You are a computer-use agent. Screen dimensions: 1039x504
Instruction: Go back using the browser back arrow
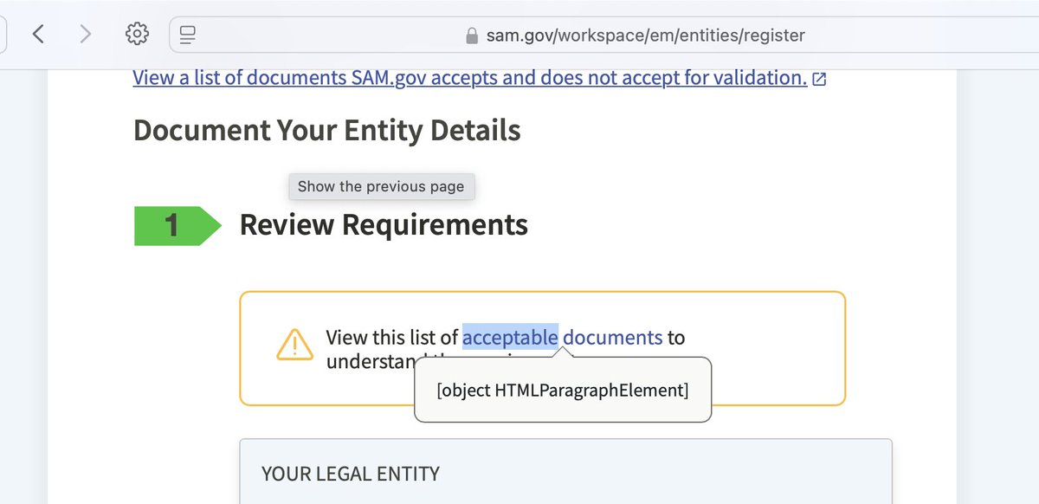tap(38, 35)
